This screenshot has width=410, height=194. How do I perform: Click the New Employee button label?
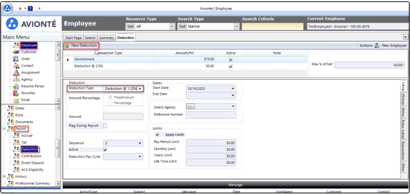point(394,46)
